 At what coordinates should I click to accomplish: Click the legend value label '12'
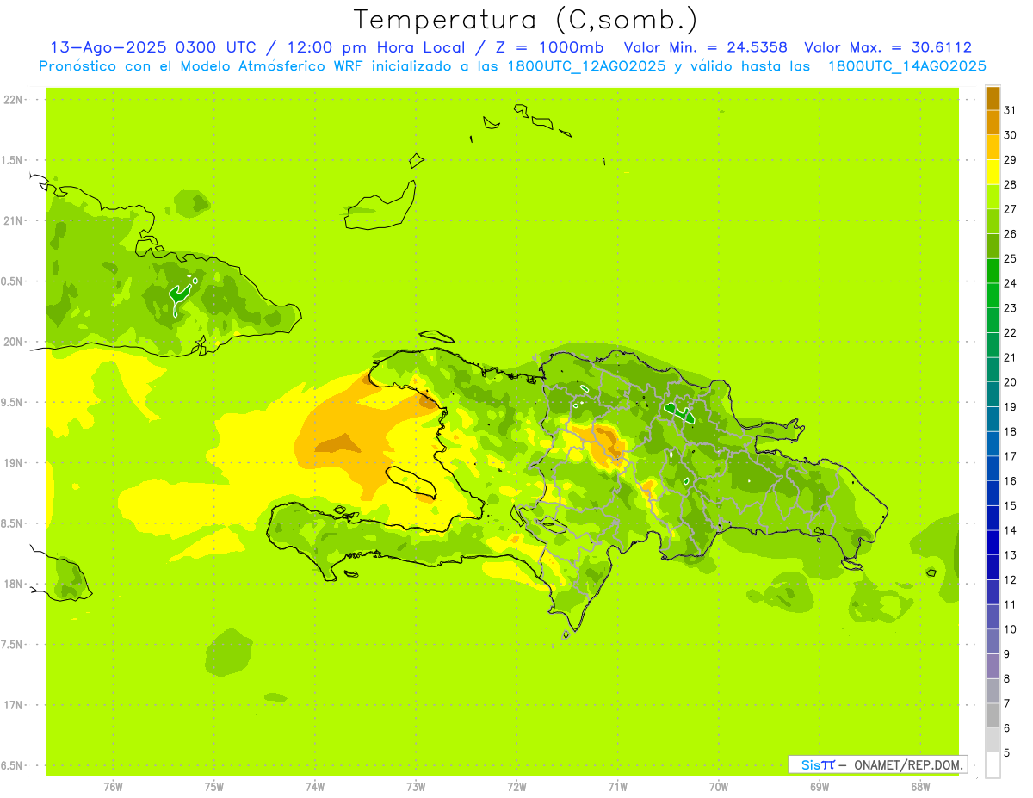point(1010,580)
